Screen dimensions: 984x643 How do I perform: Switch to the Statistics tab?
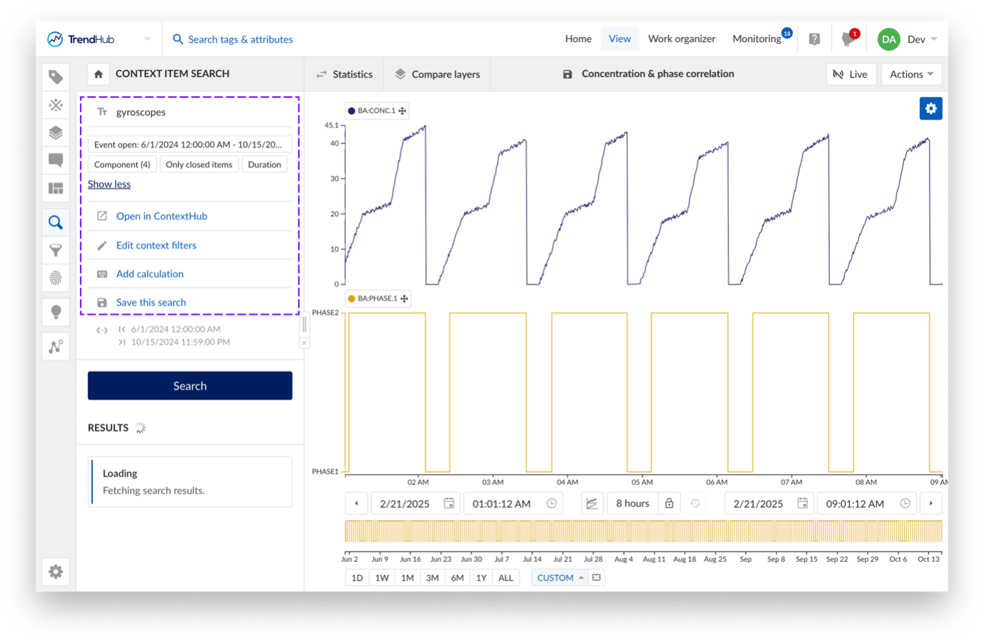344,74
